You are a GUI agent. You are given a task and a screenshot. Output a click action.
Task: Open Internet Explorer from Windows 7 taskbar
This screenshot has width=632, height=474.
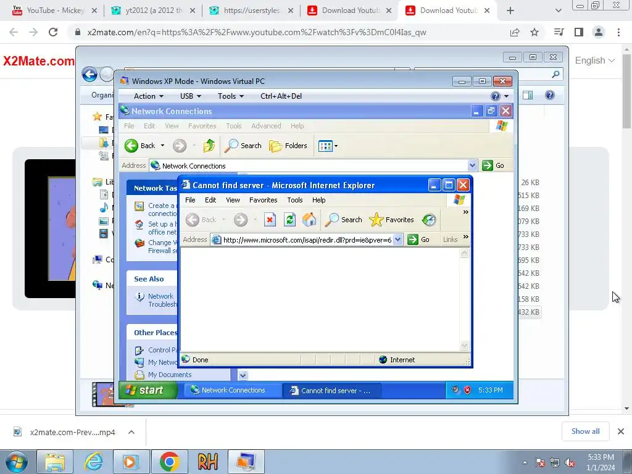point(93,462)
